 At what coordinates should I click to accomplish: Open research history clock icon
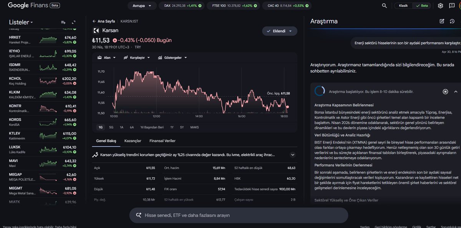click(x=452, y=21)
